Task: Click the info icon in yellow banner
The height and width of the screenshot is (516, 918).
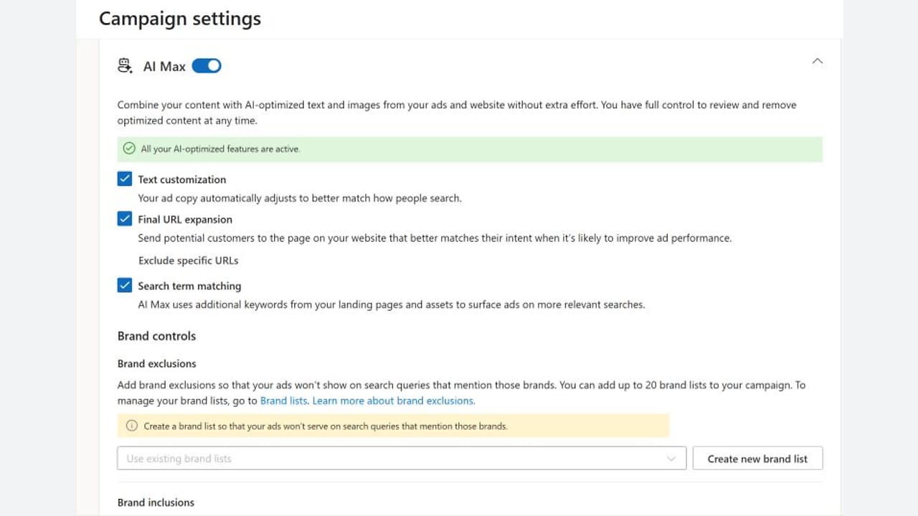Action: click(x=131, y=426)
